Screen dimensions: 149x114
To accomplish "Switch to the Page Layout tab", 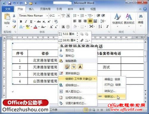I will 45,9.
